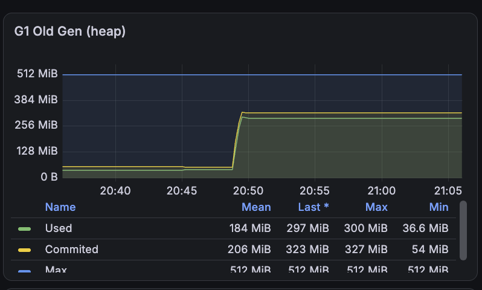The width and height of the screenshot is (482, 290).
Task: Click the yellow Commited series color swatch
Action: (24, 250)
